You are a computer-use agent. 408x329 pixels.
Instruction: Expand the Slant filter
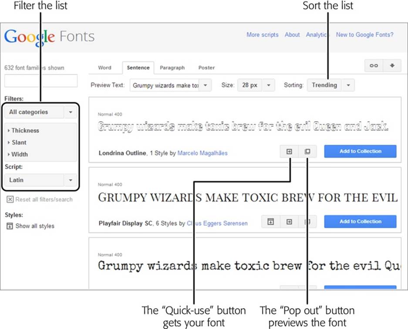click(17, 142)
